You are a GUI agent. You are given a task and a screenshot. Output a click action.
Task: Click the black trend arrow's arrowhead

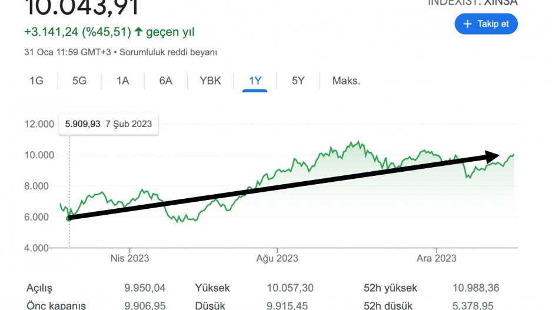click(x=493, y=155)
